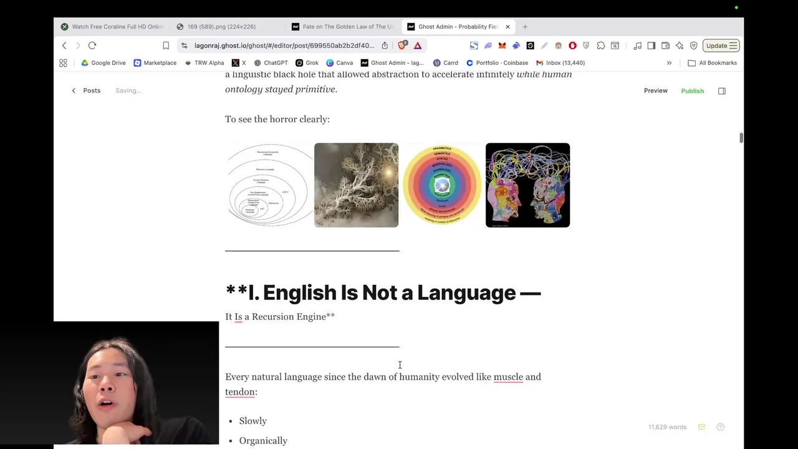Select the rainbow concentric circles image
Screen dimensions: 798x449
coord(442,185)
